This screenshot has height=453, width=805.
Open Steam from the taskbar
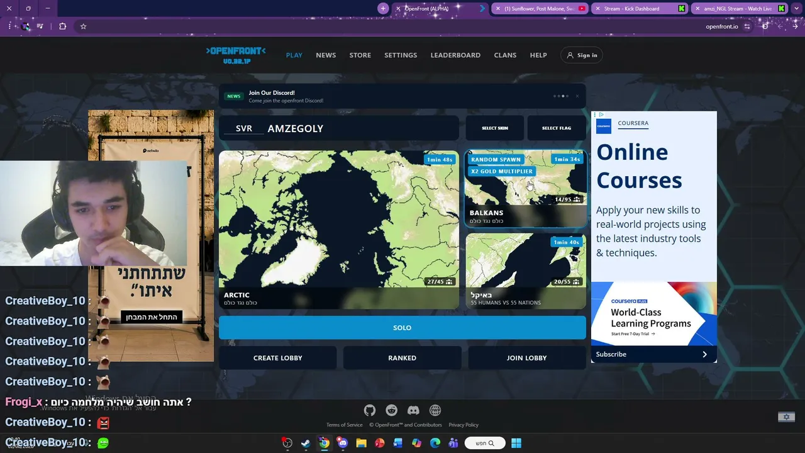tap(306, 443)
